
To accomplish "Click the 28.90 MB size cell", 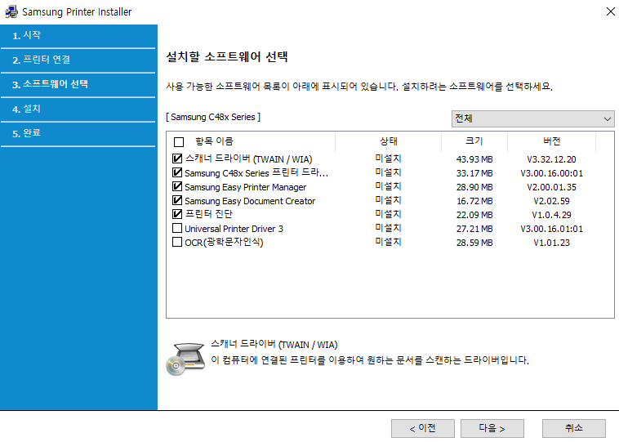I will point(474,187).
